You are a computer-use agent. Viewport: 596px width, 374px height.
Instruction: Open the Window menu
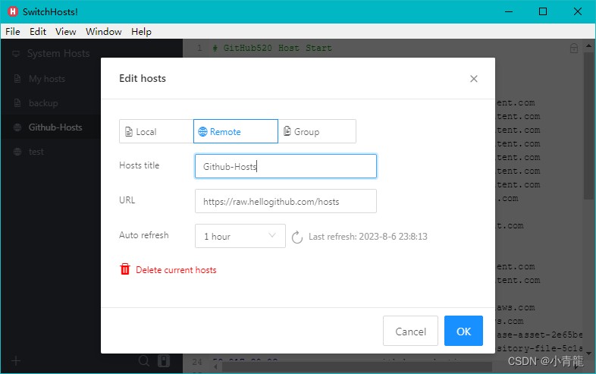(104, 32)
